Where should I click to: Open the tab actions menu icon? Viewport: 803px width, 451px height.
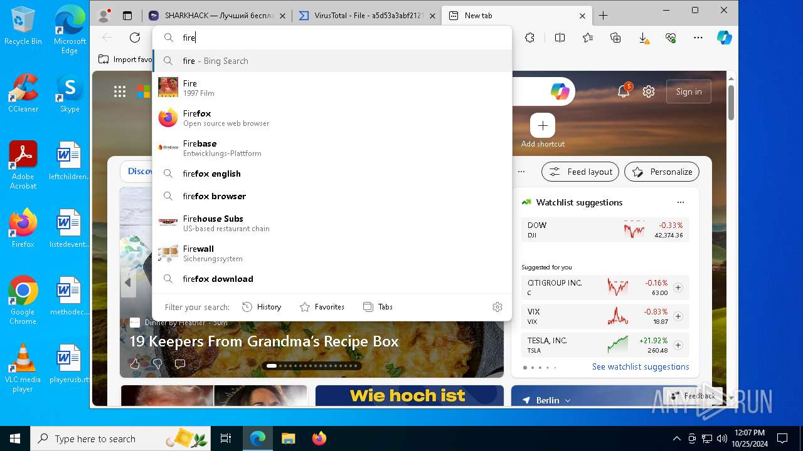127,16
